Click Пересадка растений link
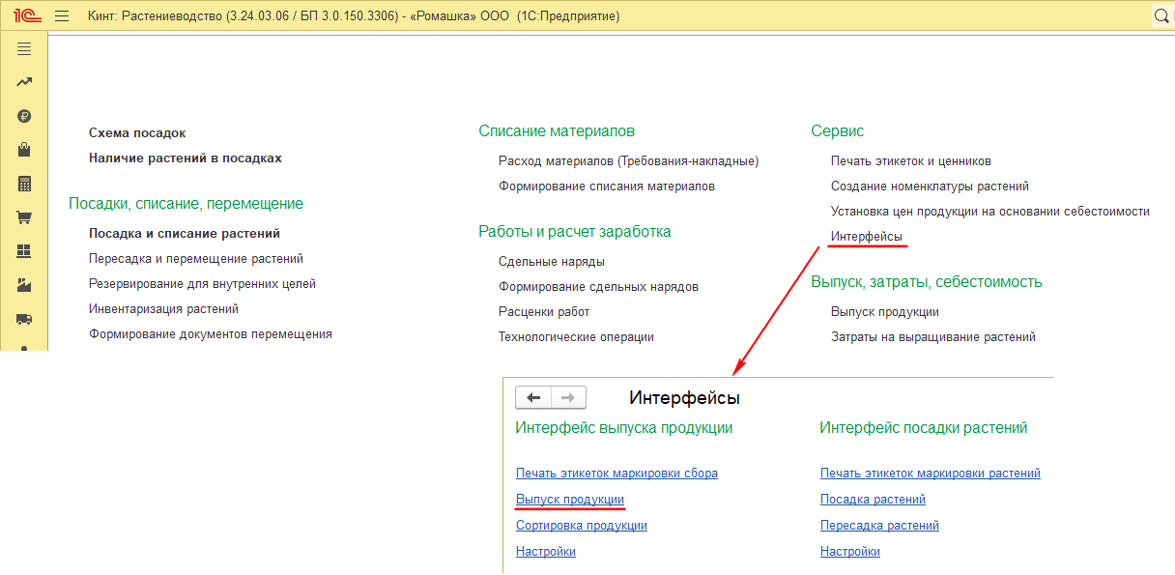 (x=879, y=526)
